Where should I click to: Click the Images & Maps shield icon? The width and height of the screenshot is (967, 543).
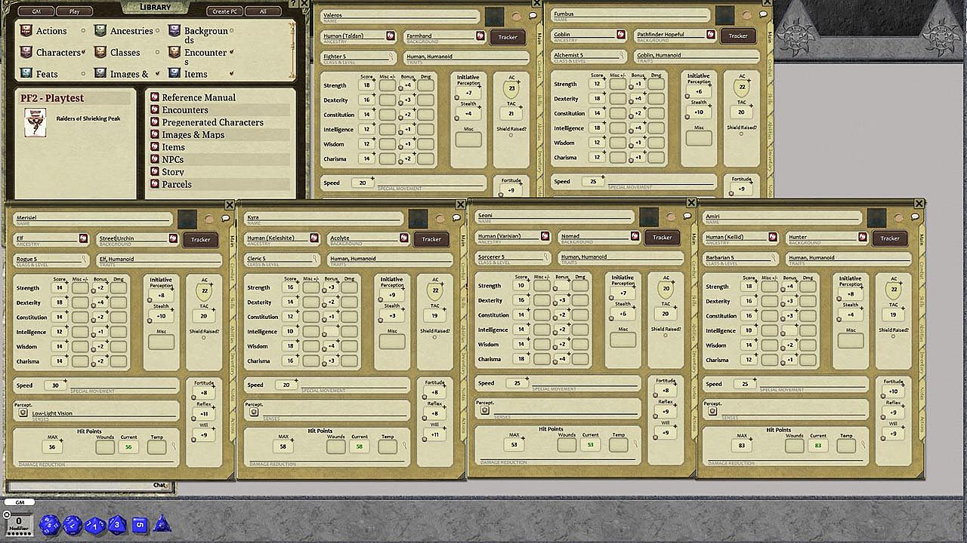[100, 74]
